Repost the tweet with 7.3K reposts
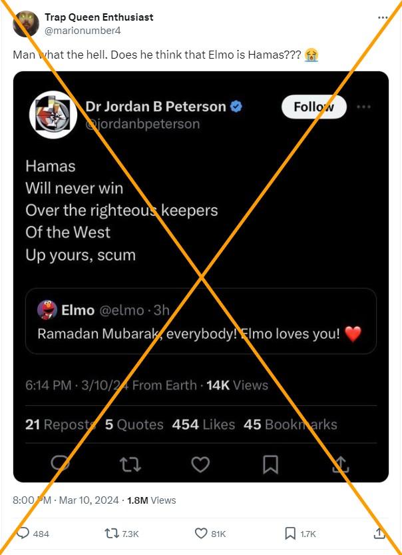 [122, 534]
